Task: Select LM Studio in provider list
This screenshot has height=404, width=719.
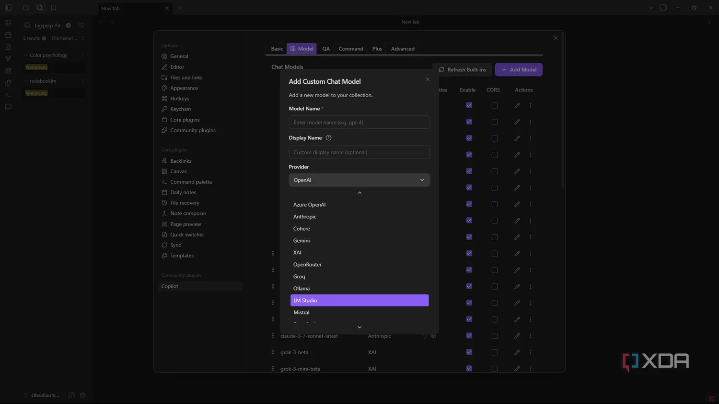Action: pyautogui.click(x=359, y=301)
